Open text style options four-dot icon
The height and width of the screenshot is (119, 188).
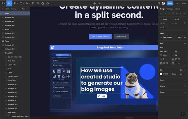[185, 43]
